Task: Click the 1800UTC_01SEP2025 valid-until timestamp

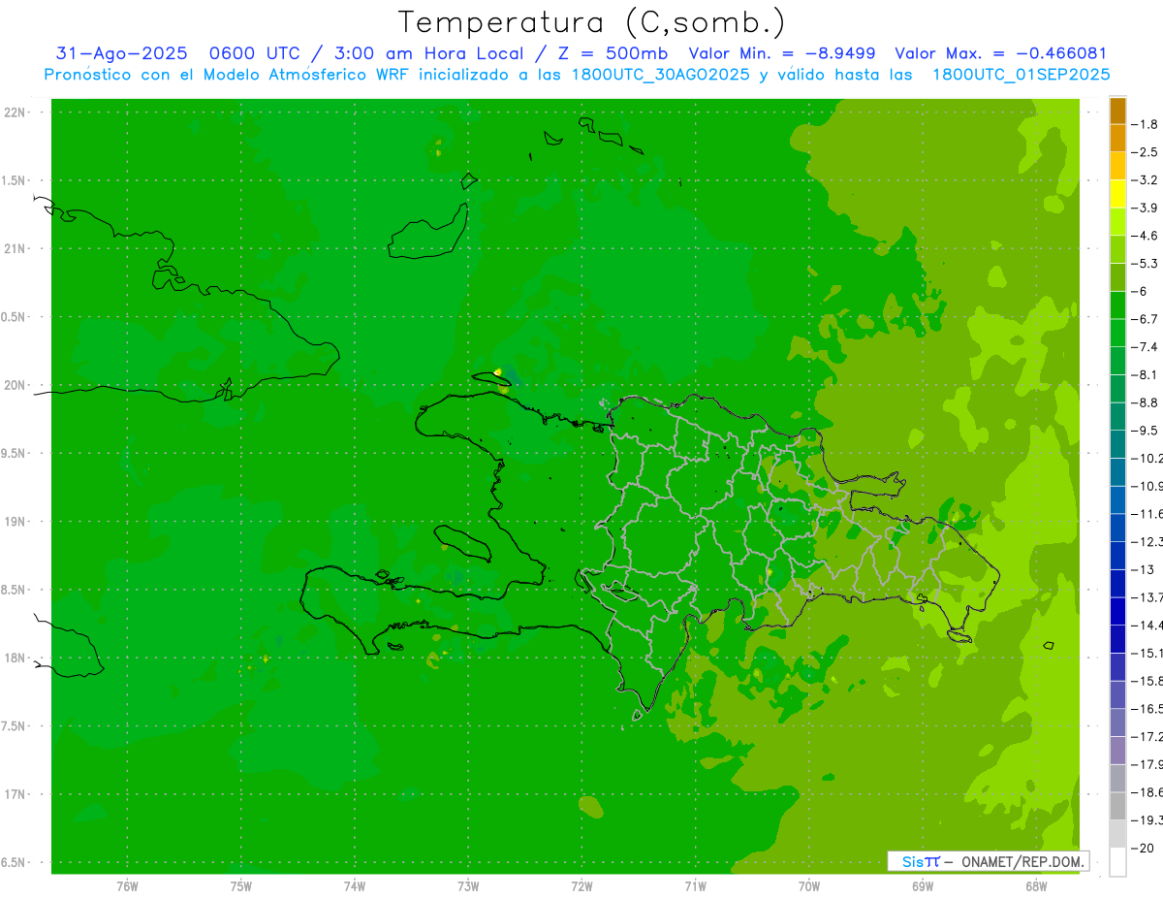Action: click(1022, 75)
